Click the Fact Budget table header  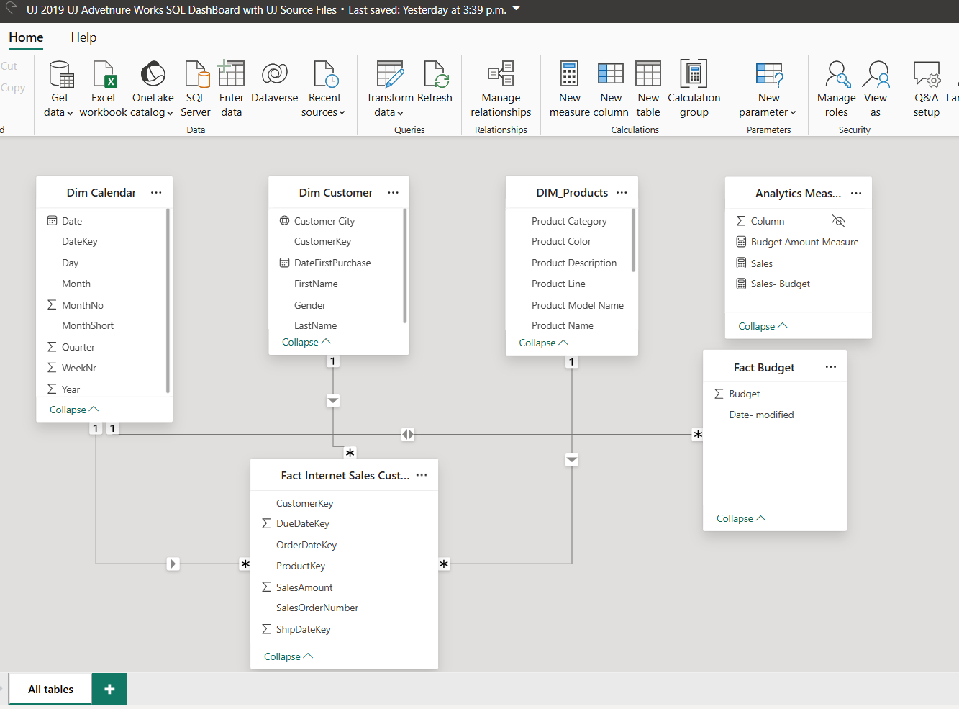coord(774,367)
